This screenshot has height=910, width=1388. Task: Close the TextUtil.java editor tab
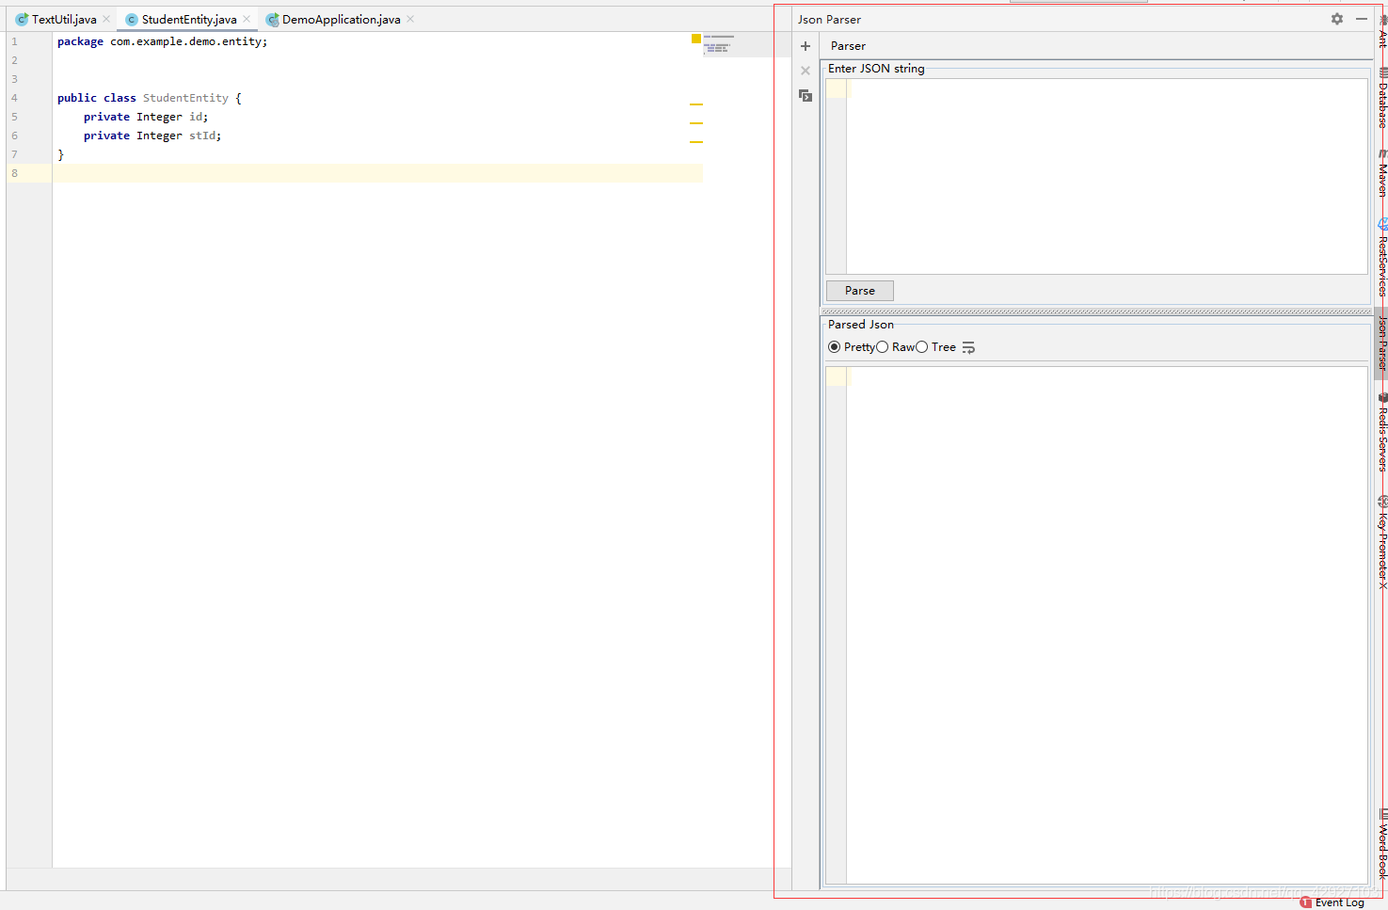pyautogui.click(x=106, y=19)
